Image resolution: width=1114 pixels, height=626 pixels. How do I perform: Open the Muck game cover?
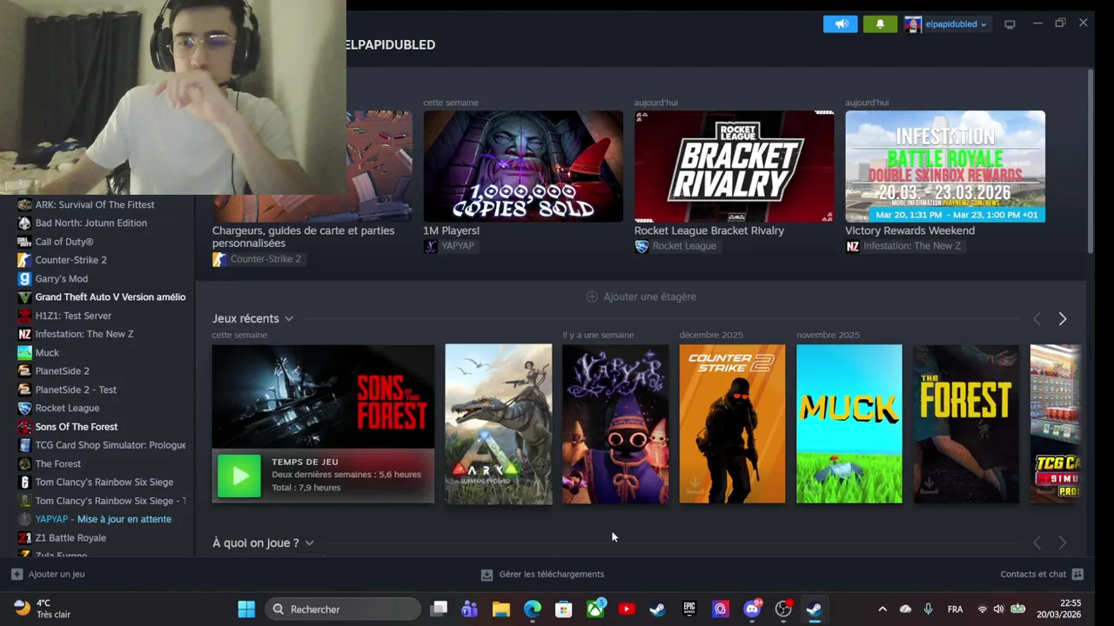pos(849,424)
